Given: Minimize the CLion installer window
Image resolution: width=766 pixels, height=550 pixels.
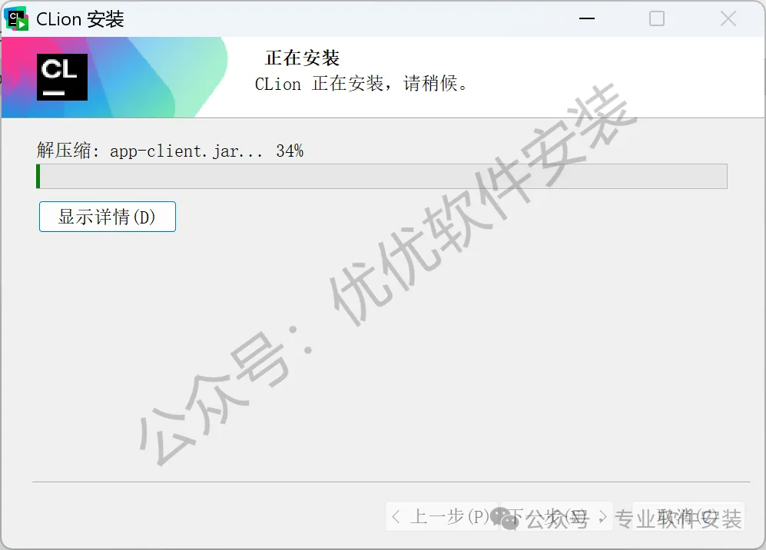Looking at the screenshot, I should click(587, 18).
